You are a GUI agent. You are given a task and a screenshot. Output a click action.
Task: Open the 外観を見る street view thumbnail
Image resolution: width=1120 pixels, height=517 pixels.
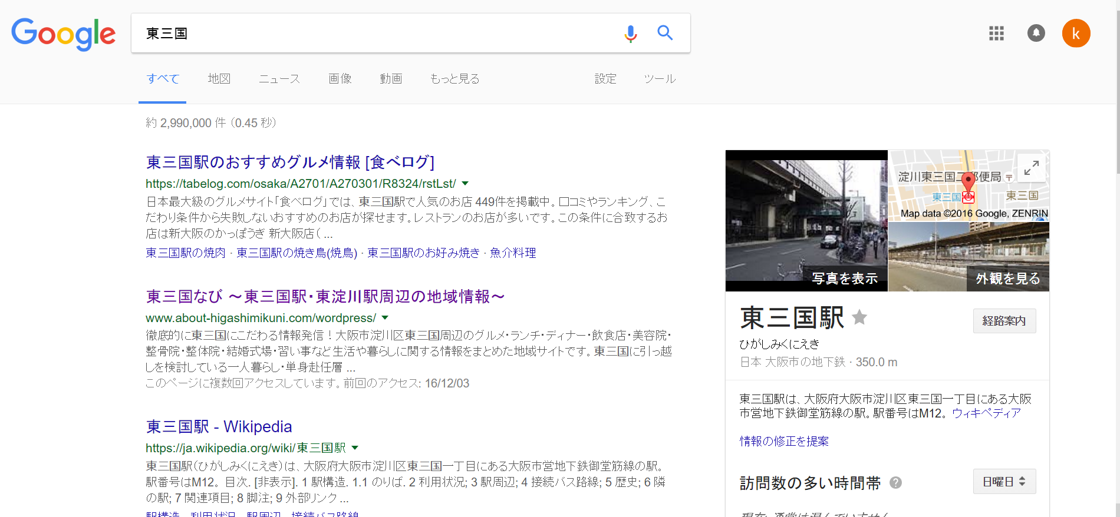(969, 257)
